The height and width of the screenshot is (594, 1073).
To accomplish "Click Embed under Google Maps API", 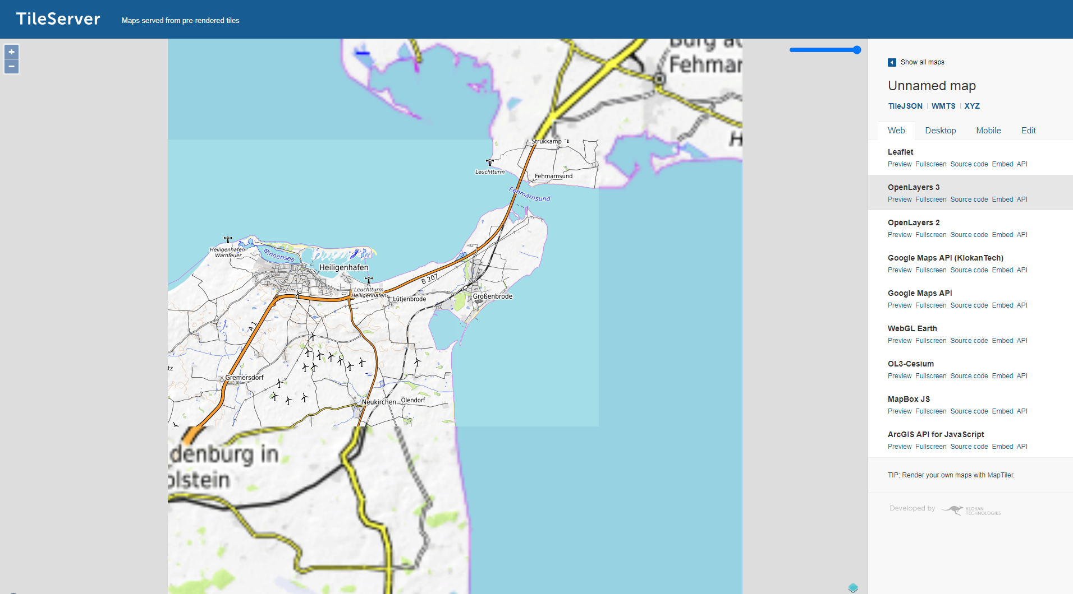I will (x=1002, y=305).
